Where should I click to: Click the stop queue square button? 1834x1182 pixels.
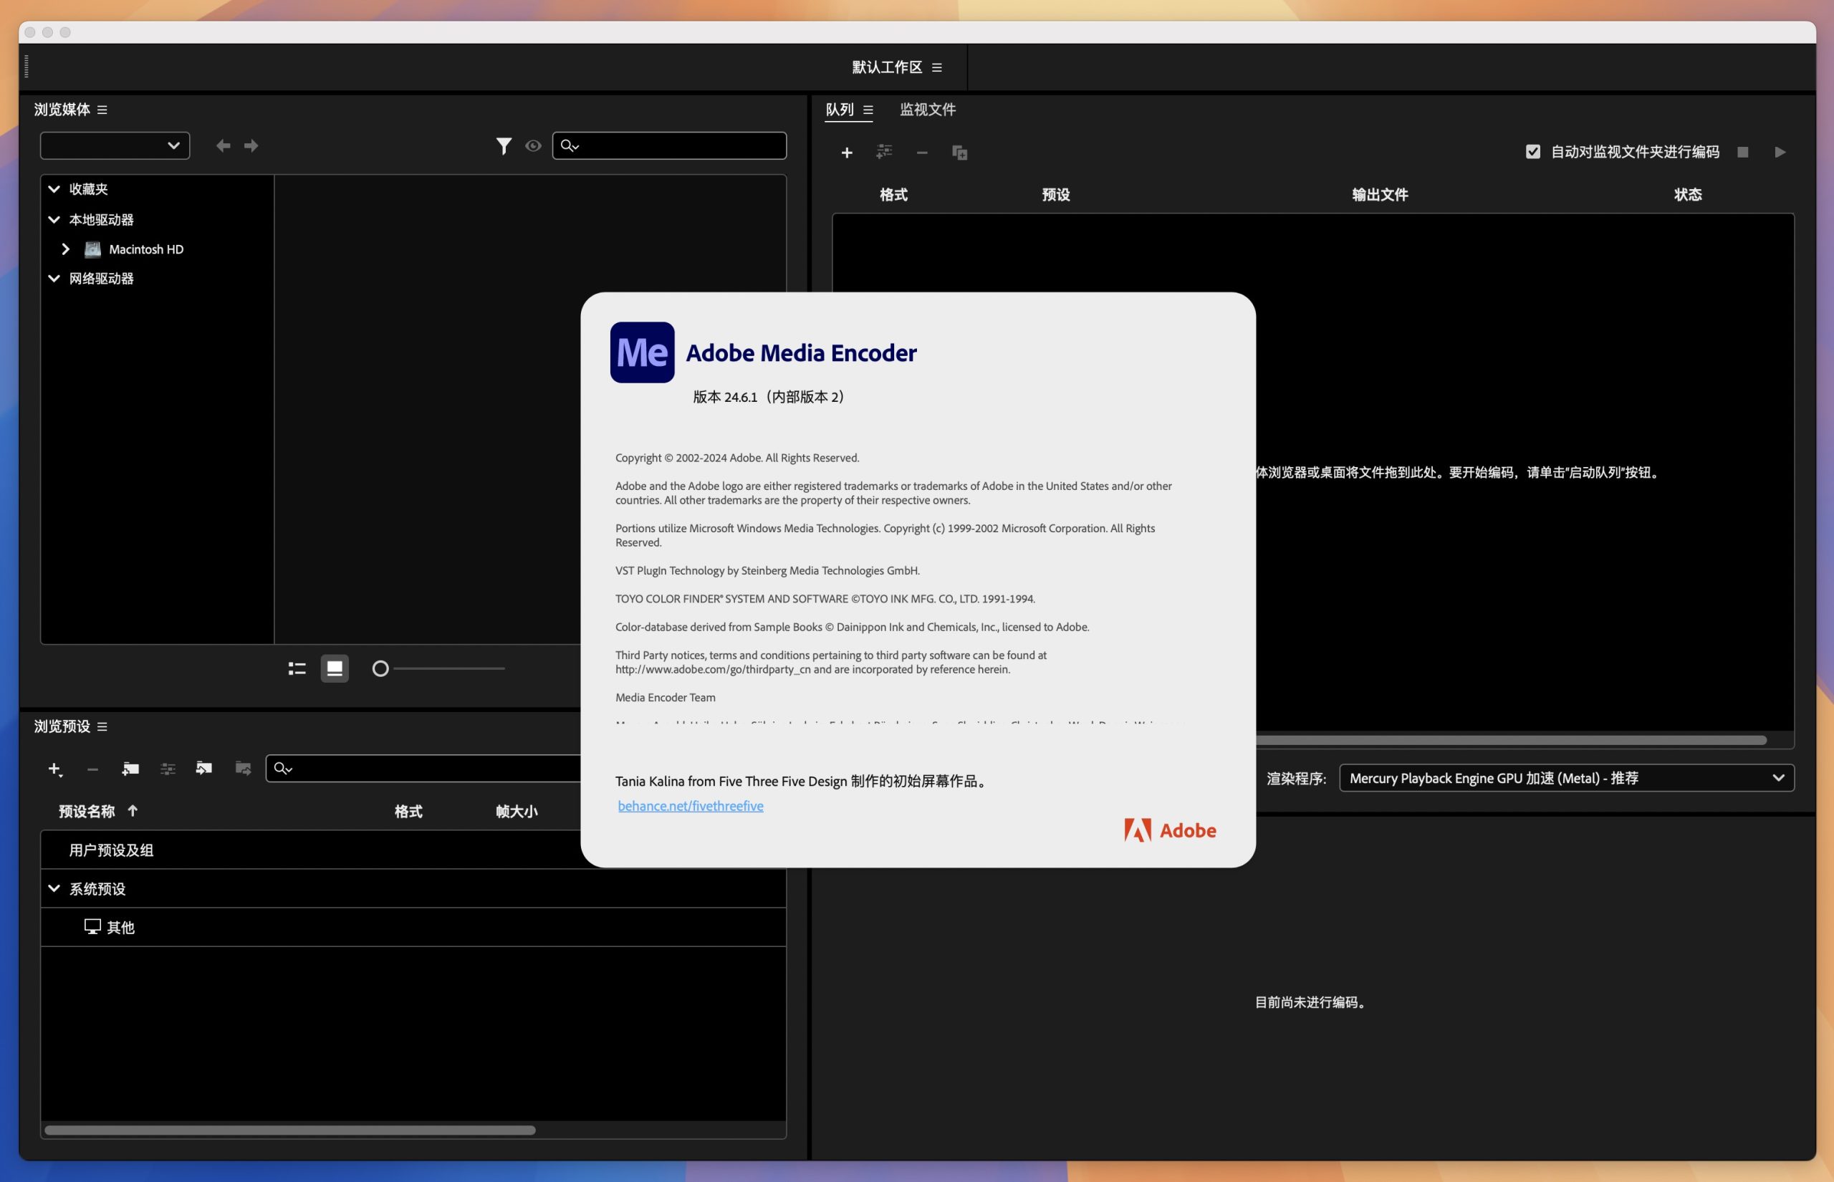pos(1743,152)
